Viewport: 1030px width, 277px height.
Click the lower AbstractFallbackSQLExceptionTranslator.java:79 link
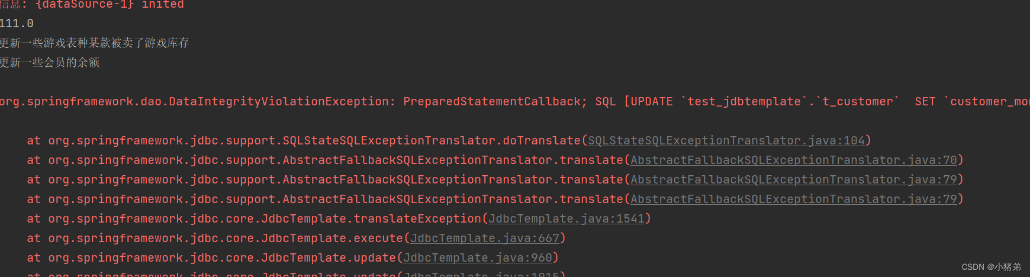[793, 199]
